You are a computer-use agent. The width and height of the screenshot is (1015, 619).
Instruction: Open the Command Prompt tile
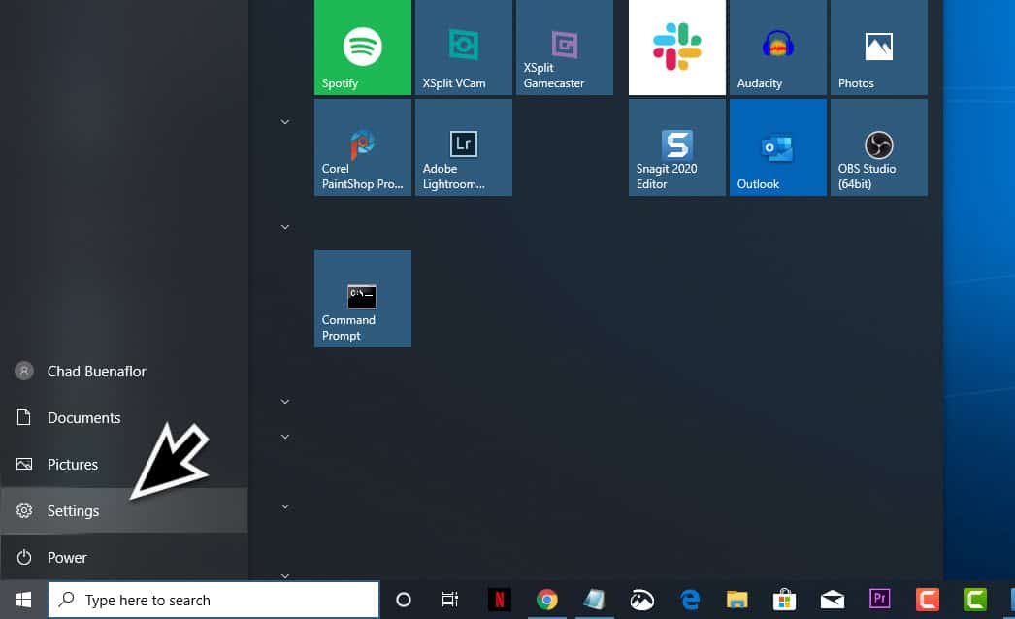click(x=363, y=299)
